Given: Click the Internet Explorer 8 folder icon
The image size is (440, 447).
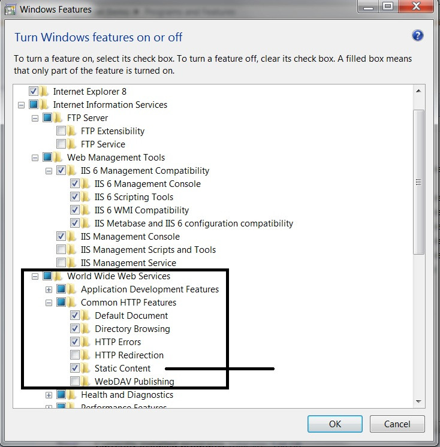Looking at the screenshot, I should 44,92.
